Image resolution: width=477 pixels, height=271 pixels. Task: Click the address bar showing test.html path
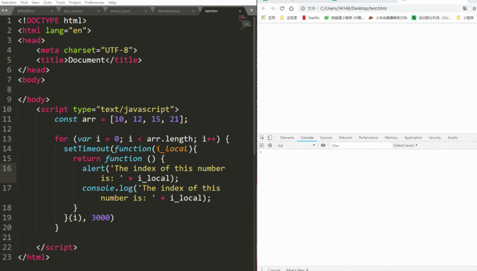tap(353, 8)
